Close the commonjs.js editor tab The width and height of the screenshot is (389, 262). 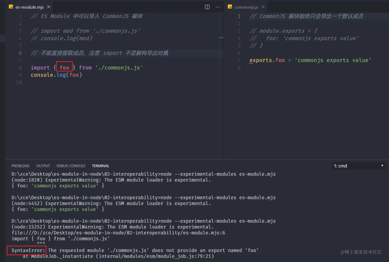[263, 7]
